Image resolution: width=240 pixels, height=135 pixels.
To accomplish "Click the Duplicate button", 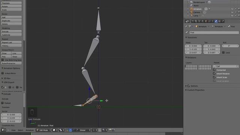I will [11, 21].
